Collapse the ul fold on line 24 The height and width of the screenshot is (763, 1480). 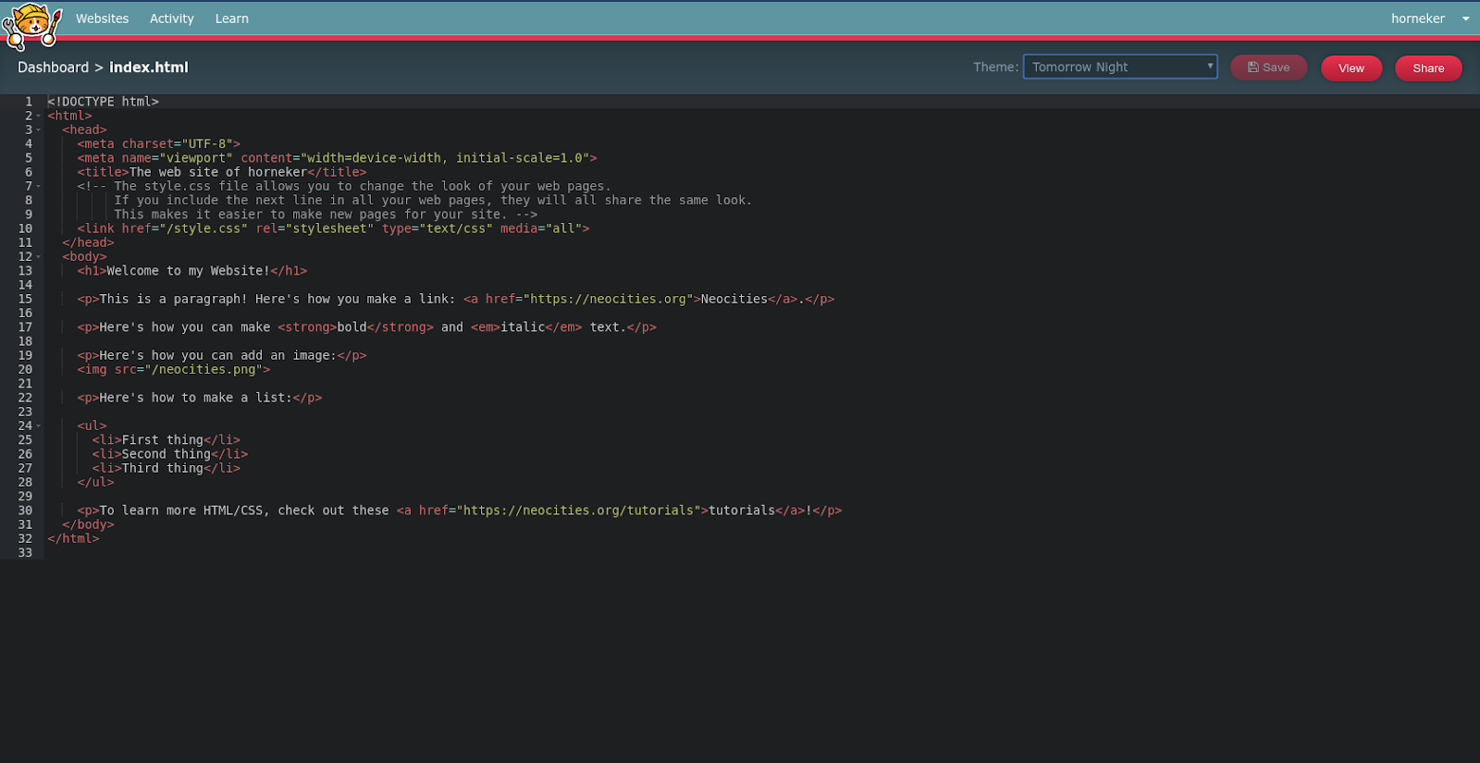point(39,425)
